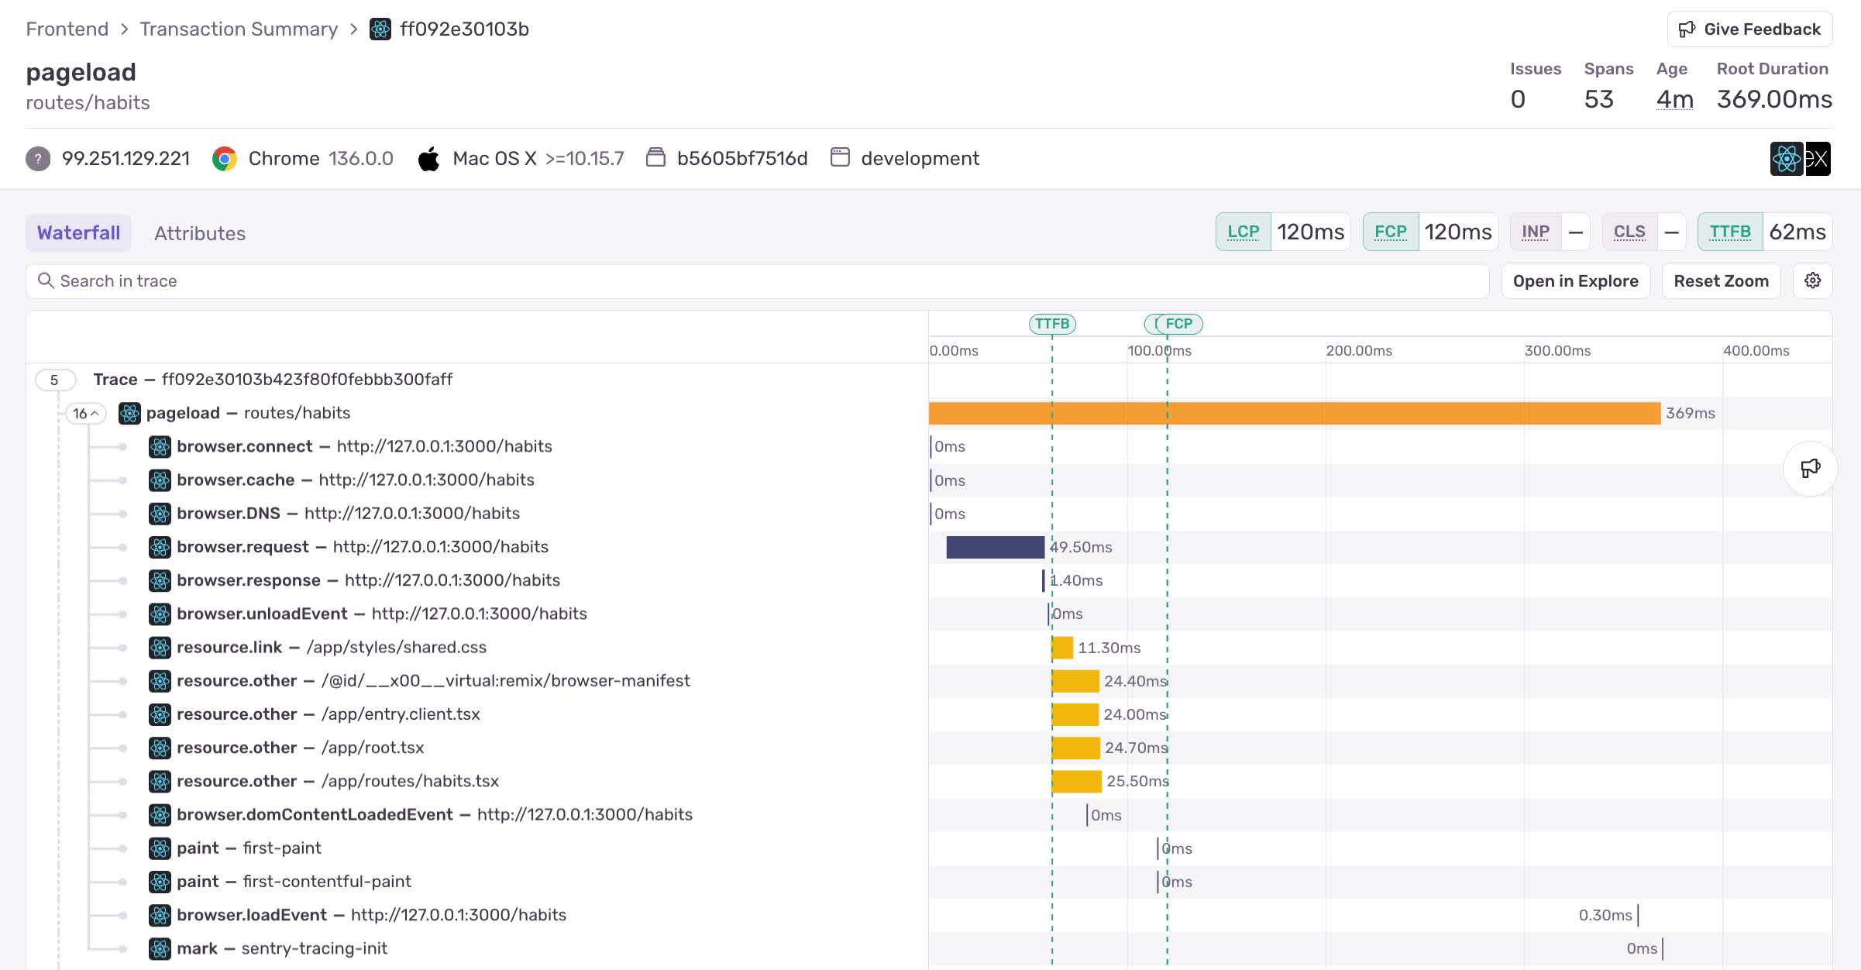This screenshot has height=970, width=1861.
Task: Click the Apple Mac OS X icon
Action: point(428,159)
